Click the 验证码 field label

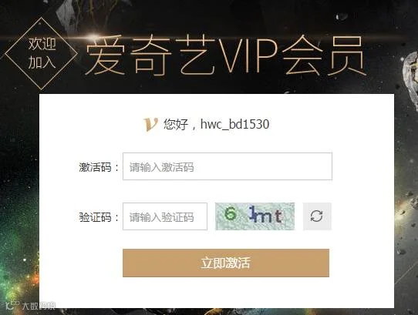[x=95, y=217]
